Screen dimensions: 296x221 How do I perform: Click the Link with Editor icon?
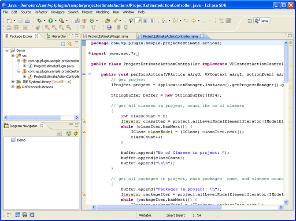coord(70,44)
